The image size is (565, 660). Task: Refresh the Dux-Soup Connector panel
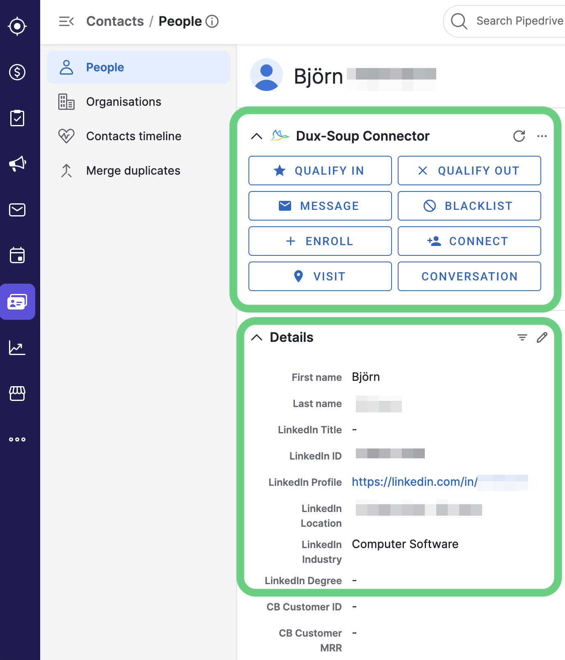pyautogui.click(x=519, y=136)
